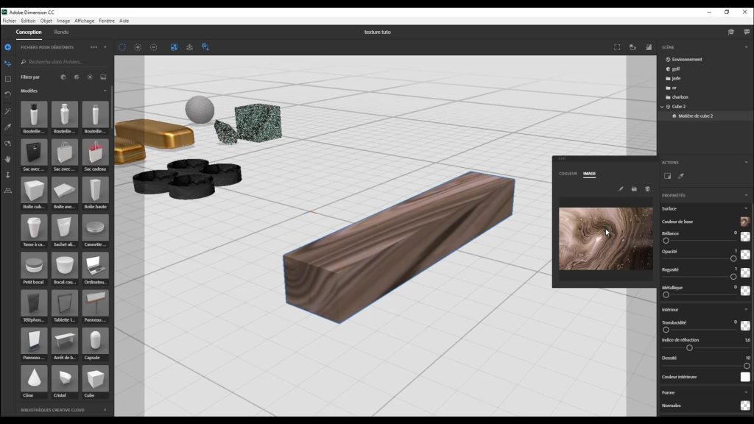Open the camera bookmarks icon
The width and height of the screenshot is (754, 424).
(633, 47)
